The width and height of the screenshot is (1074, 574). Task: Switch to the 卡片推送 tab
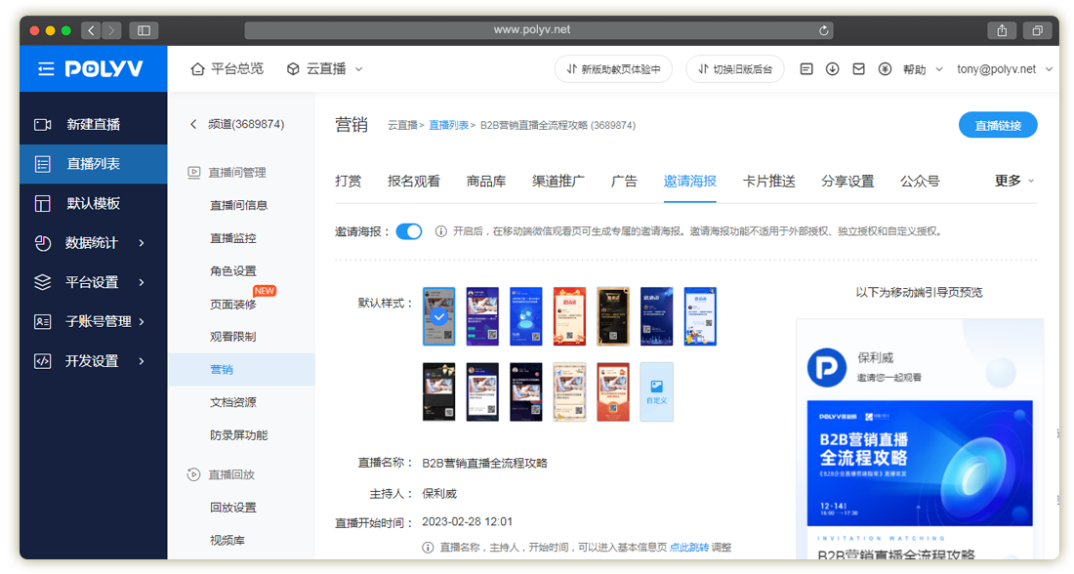tap(768, 181)
